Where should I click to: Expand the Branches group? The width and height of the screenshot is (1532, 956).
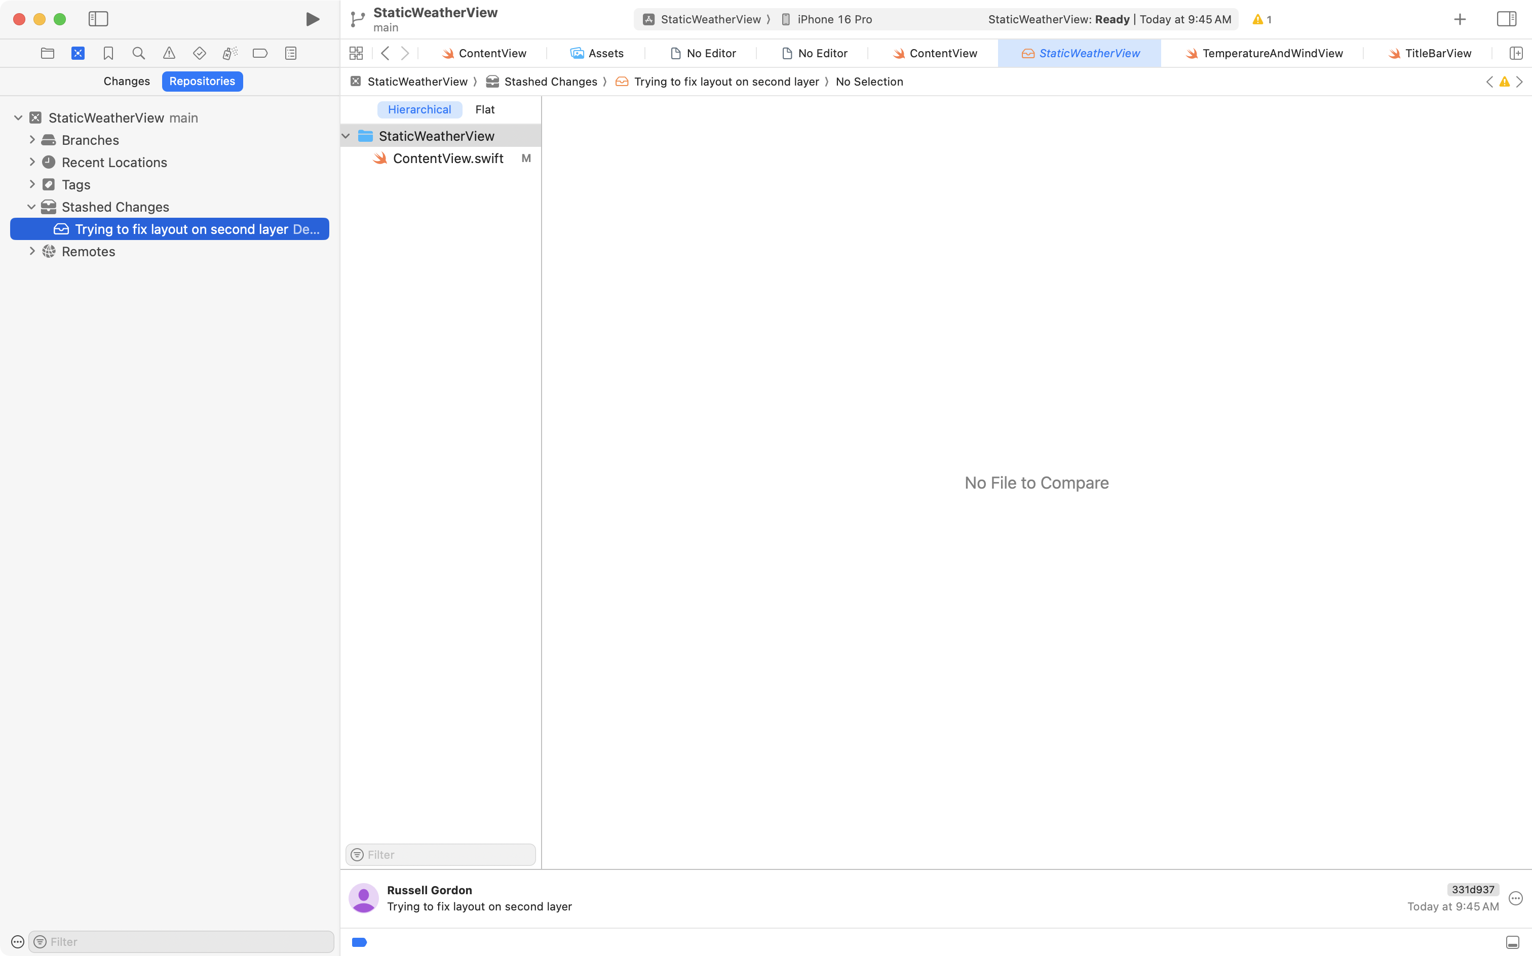32,140
